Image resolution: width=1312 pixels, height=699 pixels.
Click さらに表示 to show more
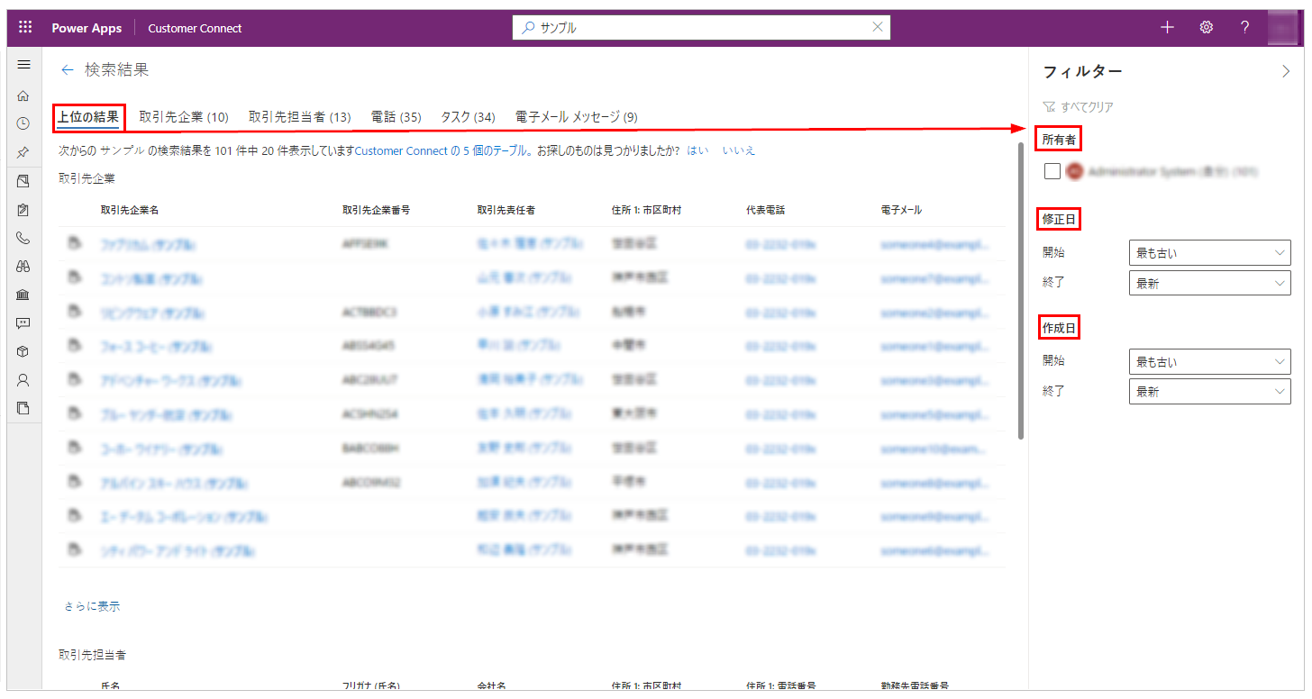coord(92,606)
